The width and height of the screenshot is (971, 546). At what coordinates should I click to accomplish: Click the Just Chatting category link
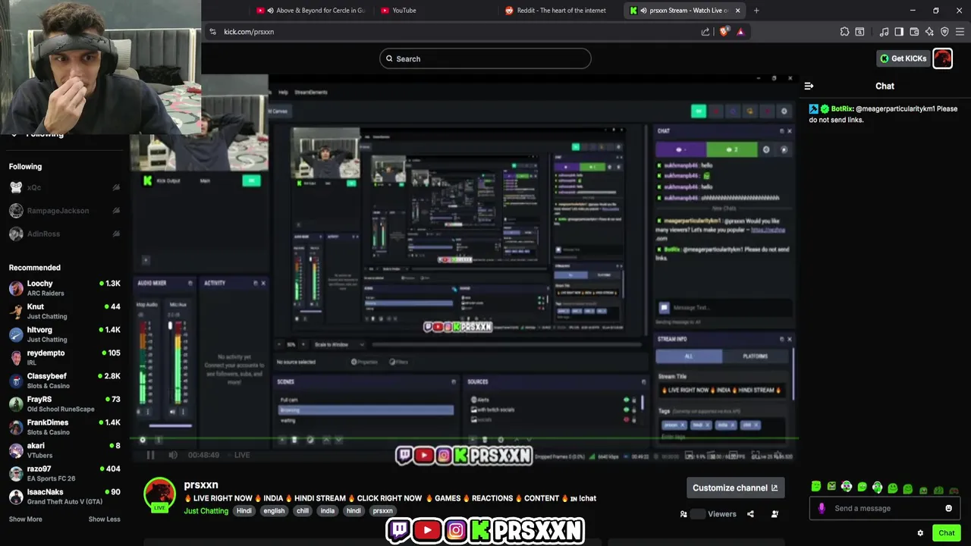click(206, 510)
